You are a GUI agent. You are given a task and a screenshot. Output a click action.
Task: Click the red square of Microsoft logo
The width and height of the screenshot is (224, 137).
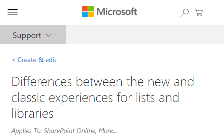tap(85, 8)
